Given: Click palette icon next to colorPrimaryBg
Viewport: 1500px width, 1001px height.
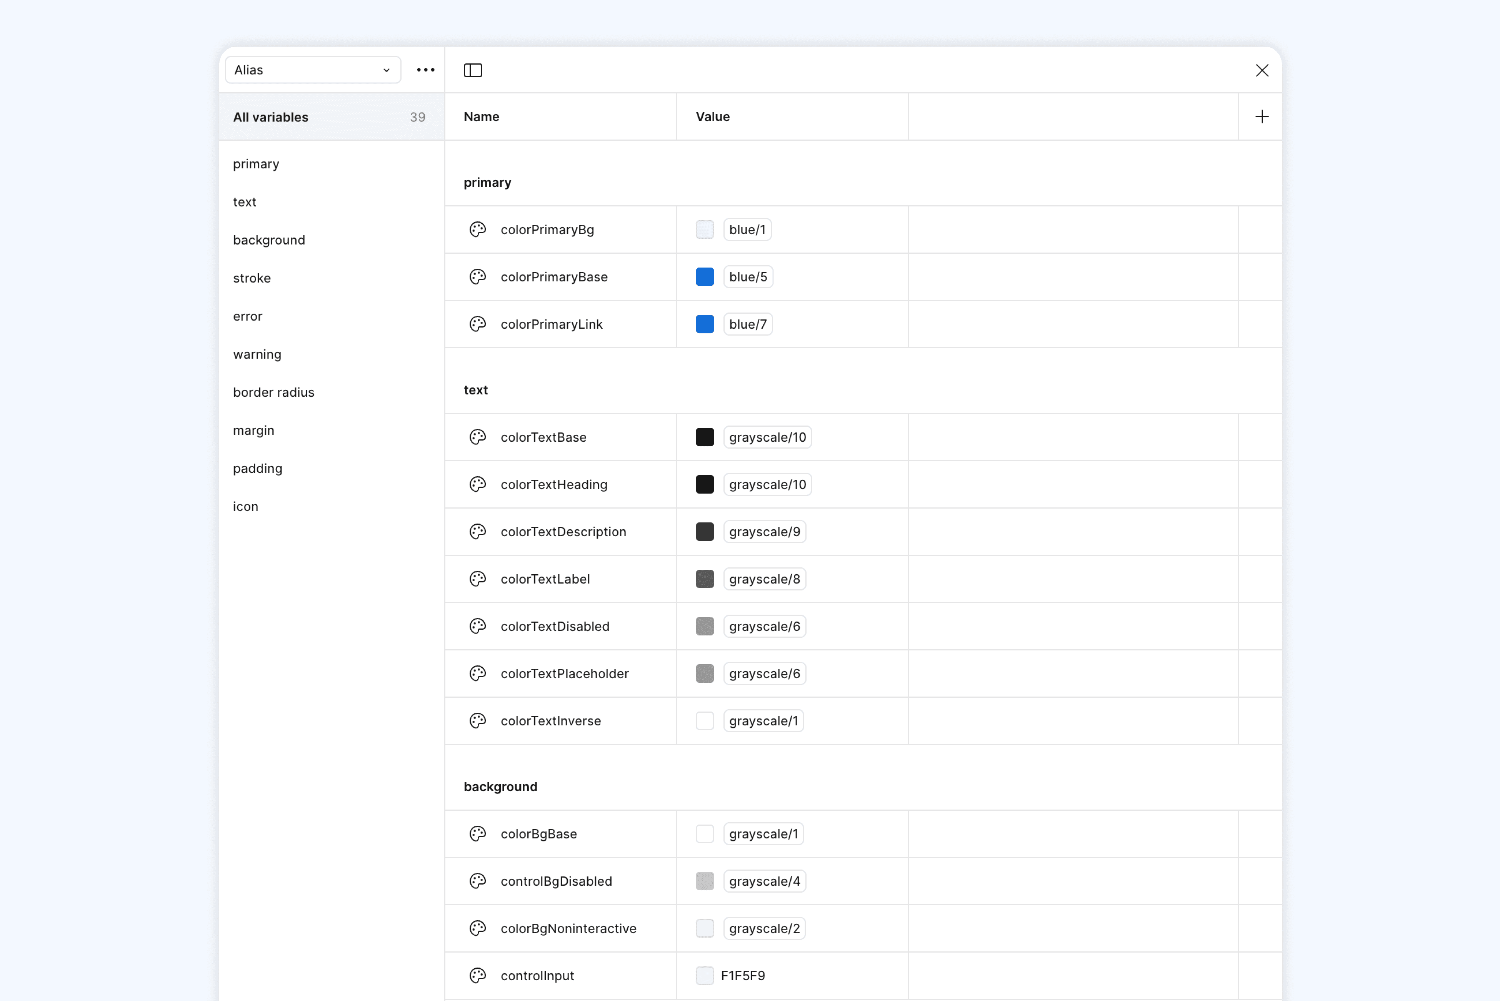Looking at the screenshot, I should coord(478,230).
